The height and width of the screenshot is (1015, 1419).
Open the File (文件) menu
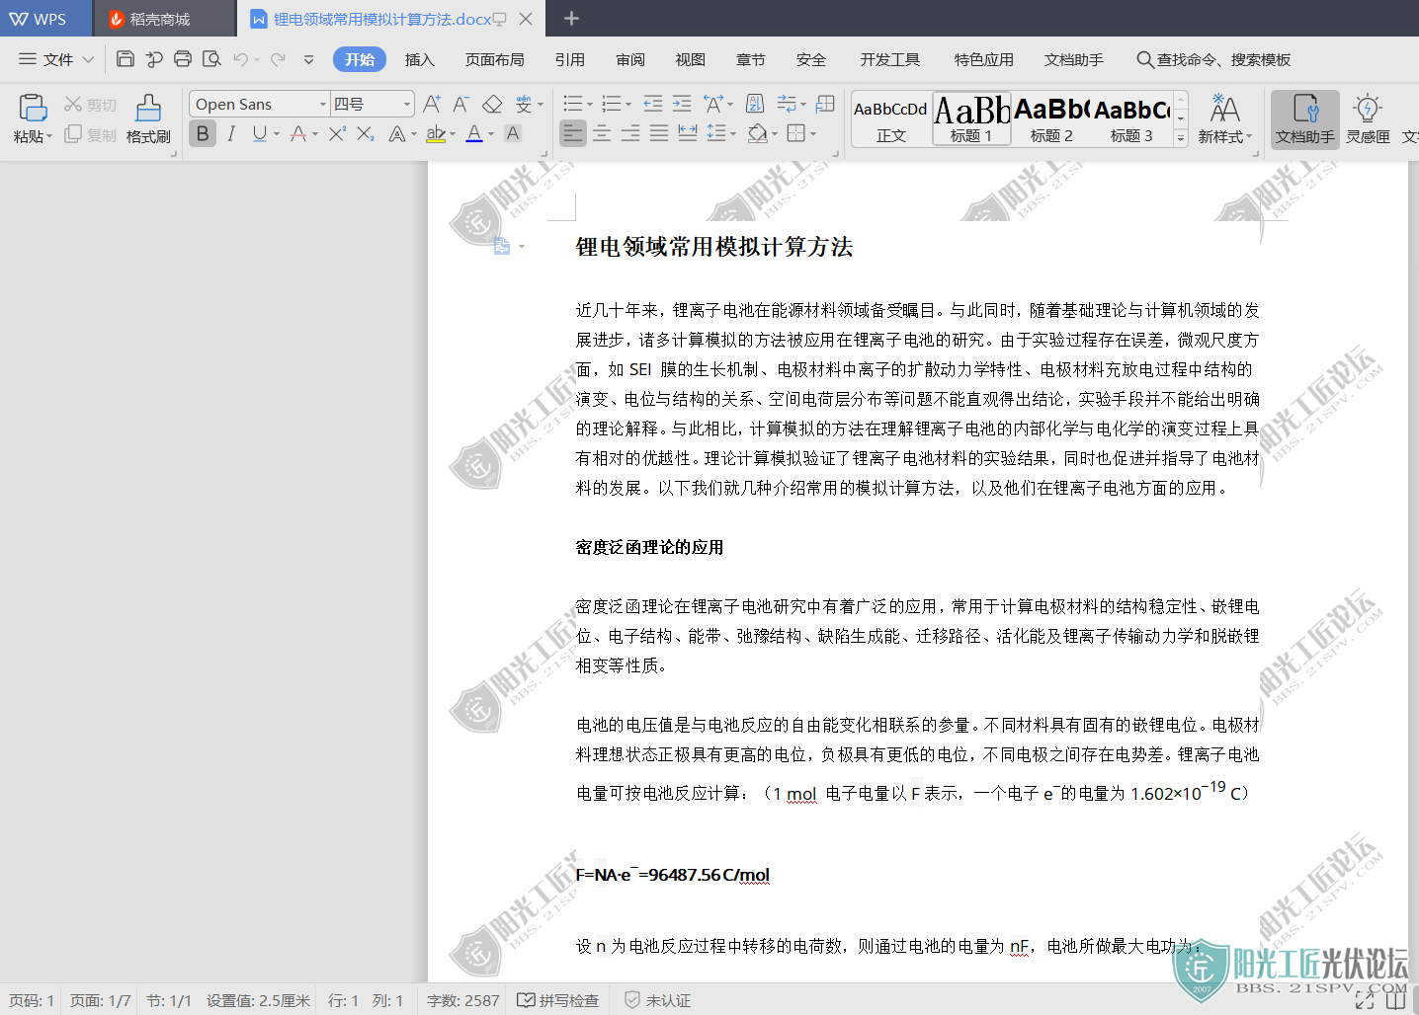[56, 59]
